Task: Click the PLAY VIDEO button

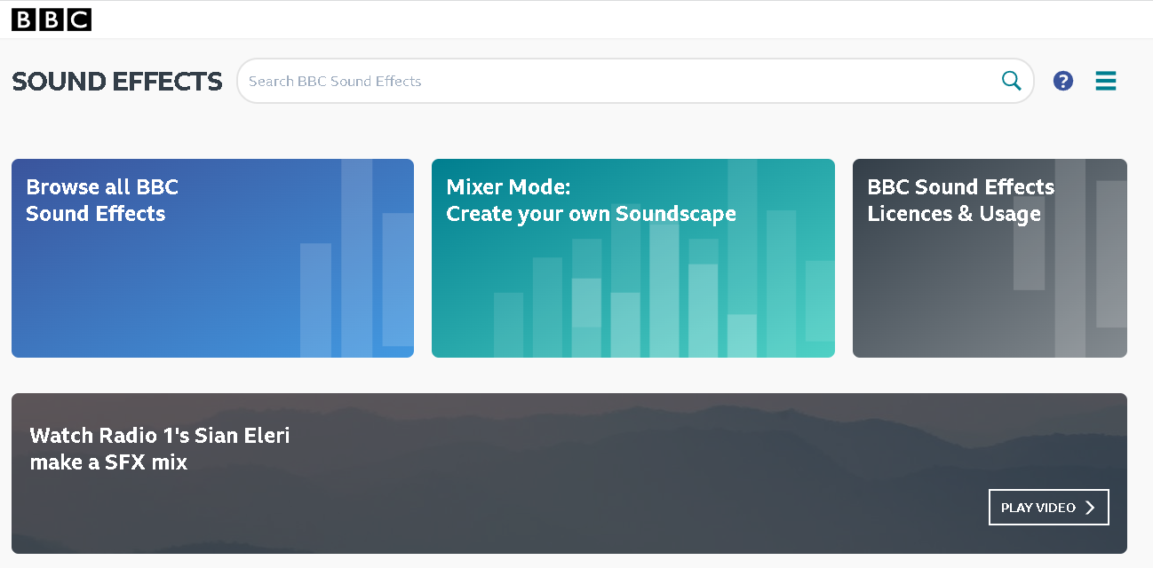Action: coord(1048,508)
